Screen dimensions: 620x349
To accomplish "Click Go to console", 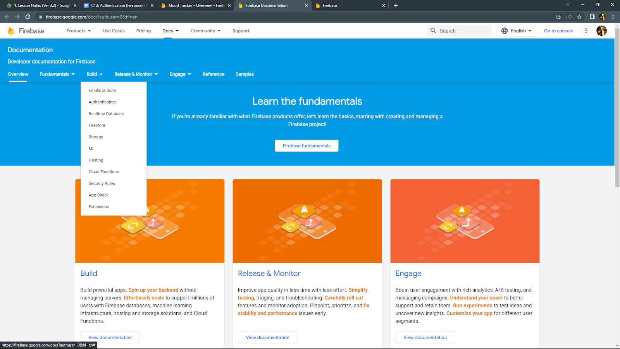I will pyautogui.click(x=558, y=31).
